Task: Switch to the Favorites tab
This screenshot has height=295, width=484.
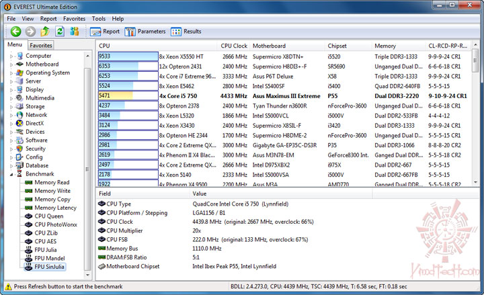Action: pyautogui.click(x=41, y=46)
